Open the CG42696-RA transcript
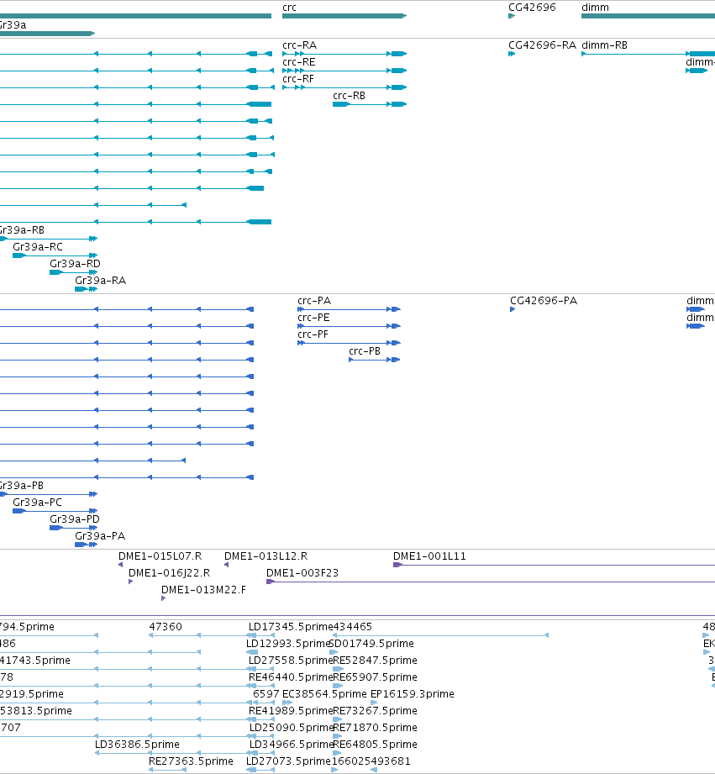The height and width of the screenshot is (774, 715). click(x=512, y=54)
